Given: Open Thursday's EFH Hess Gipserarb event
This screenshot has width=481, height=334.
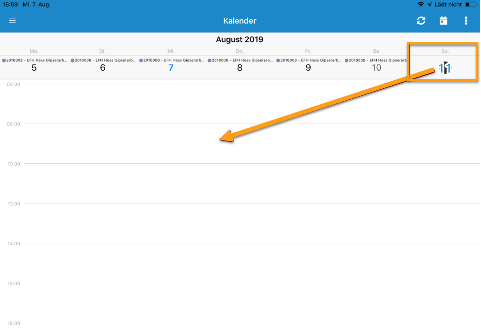Looking at the screenshot, I should (240, 60).
